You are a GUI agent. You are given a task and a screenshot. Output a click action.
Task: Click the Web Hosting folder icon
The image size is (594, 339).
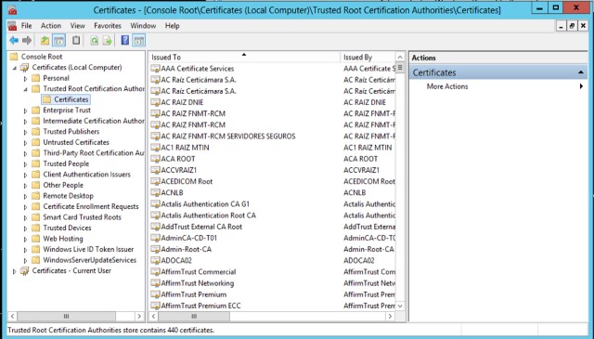[x=36, y=239]
